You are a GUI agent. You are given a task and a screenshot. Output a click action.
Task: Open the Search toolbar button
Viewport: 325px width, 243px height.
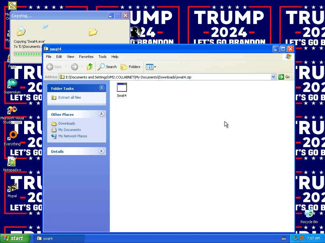point(107,67)
